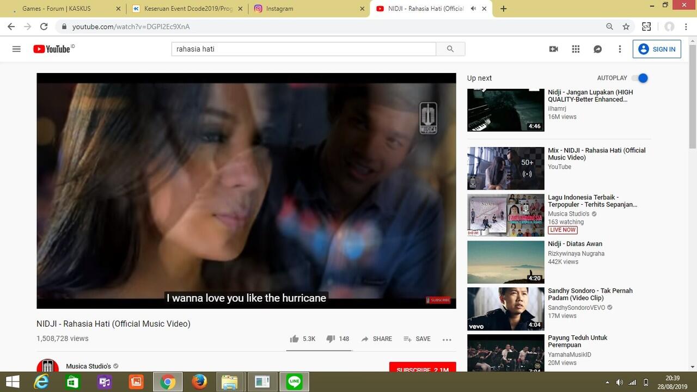Image resolution: width=697 pixels, height=392 pixels.
Task: Open more actions ellipsis below video
Action: [447, 339]
